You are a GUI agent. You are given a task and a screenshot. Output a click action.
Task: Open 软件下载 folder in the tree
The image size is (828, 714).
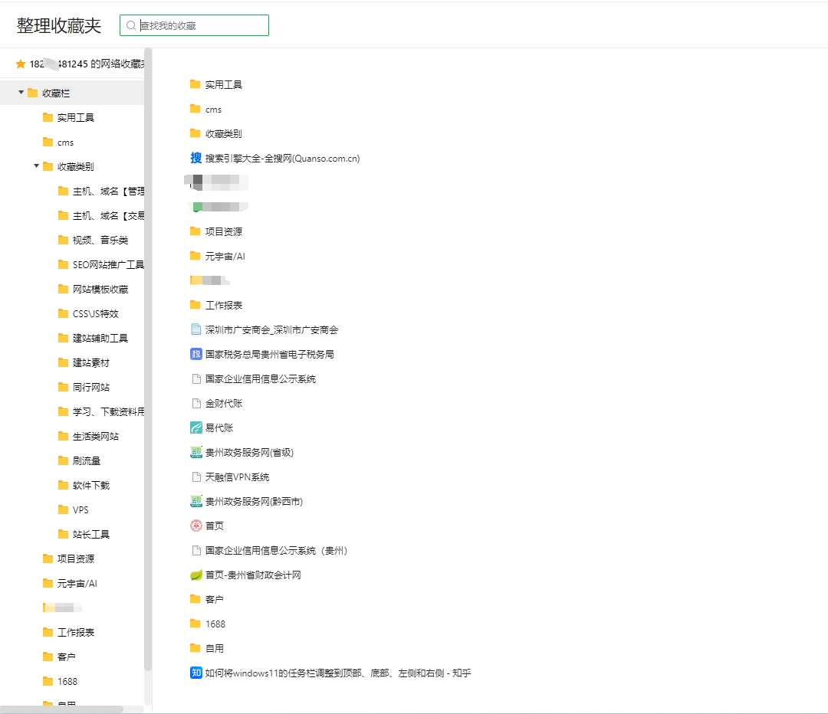click(x=90, y=485)
